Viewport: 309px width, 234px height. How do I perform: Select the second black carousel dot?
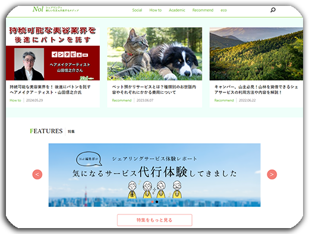click(x=157, y=201)
